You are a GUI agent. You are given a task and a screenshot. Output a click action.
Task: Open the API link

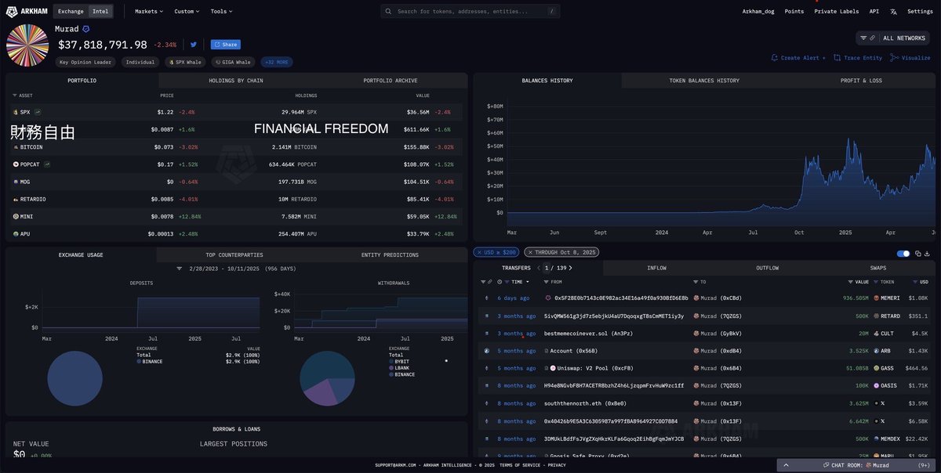874,12
